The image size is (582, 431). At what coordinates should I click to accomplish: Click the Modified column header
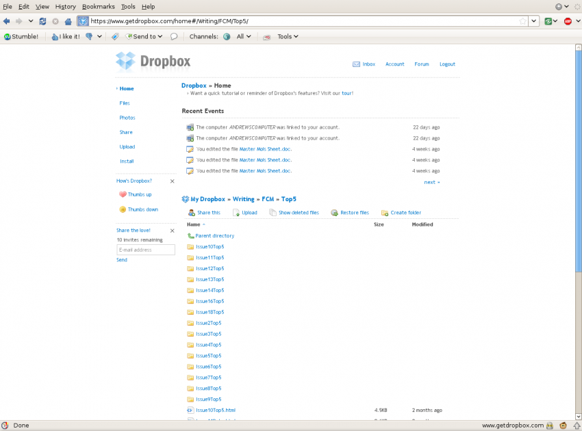[422, 224]
